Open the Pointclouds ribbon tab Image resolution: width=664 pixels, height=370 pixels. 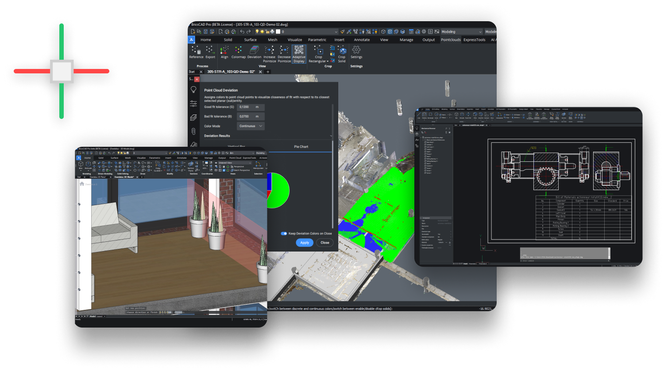pos(451,40)
